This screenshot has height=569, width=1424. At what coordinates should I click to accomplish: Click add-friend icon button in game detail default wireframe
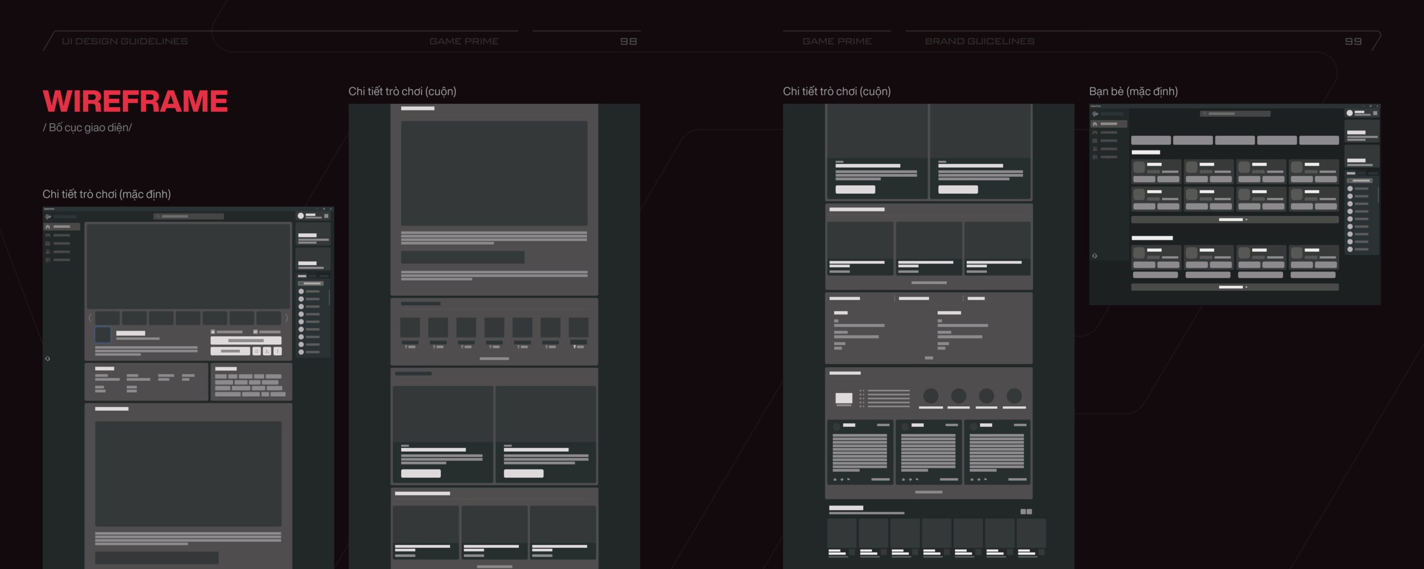[267, 351]
